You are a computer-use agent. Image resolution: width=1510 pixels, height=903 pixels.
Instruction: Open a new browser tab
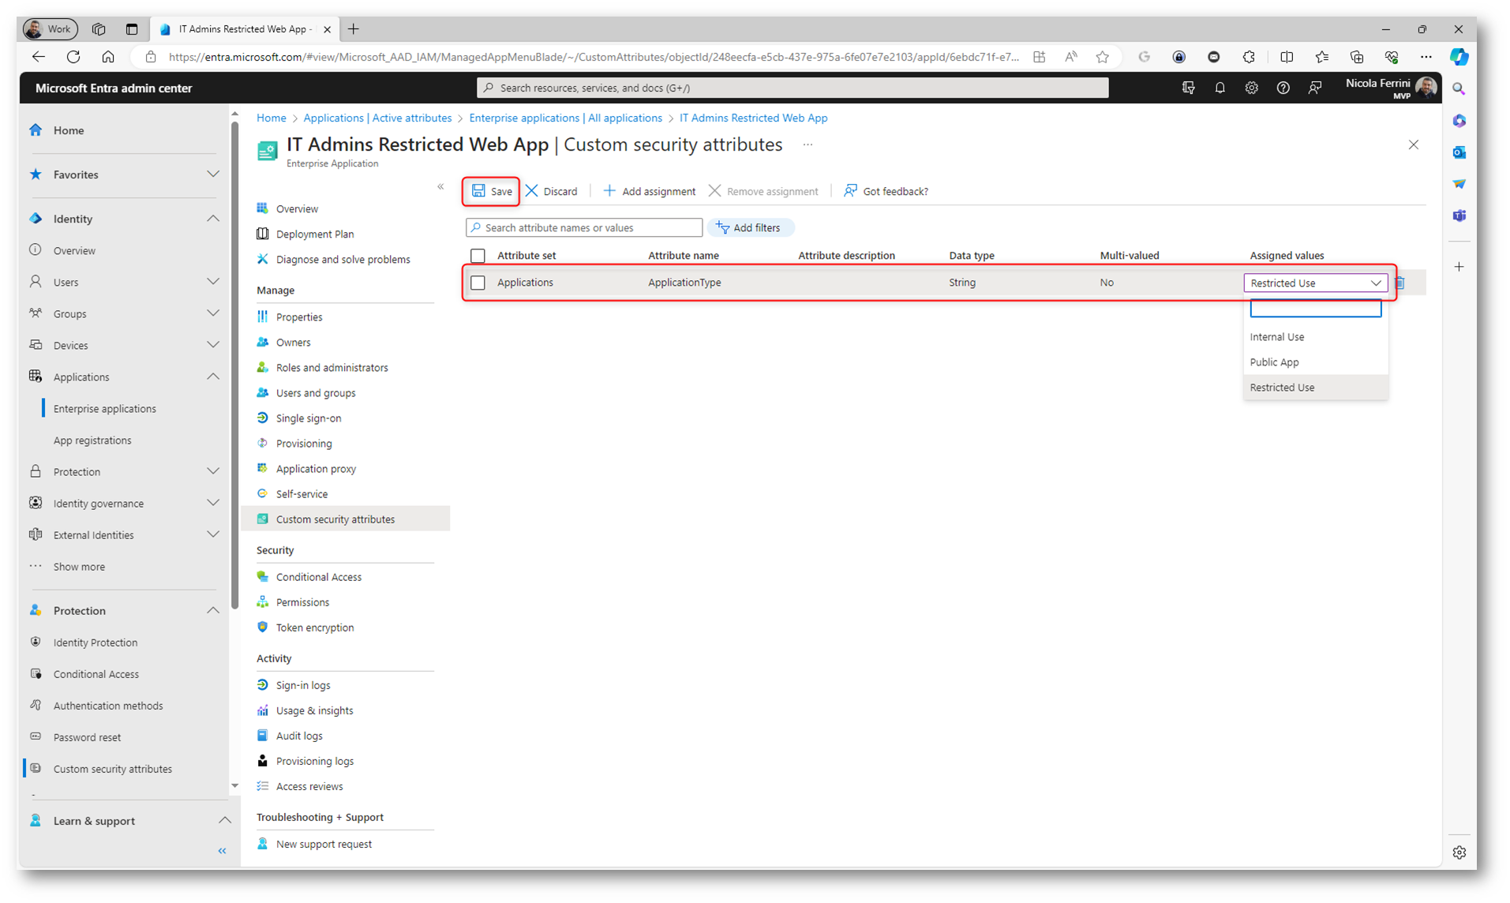tap(353, 29)
